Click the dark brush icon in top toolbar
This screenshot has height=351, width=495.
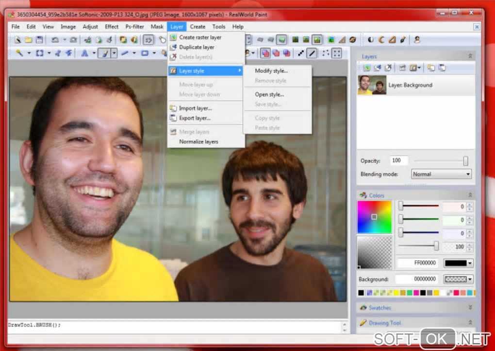(403, 40)
